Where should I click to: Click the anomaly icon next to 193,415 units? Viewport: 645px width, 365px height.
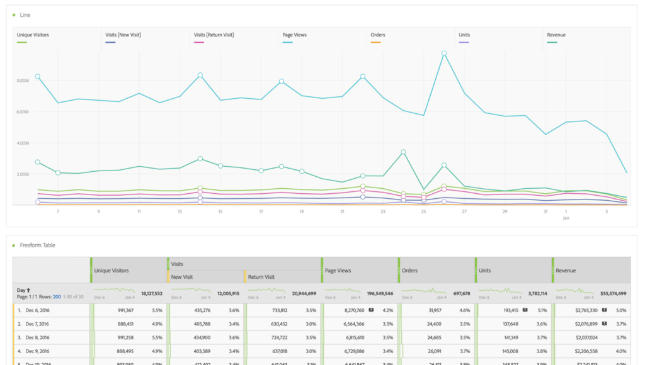tap(524, 310)
